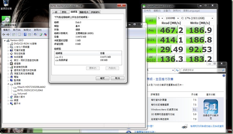Click the Back arrow in Device Manager toolbar
Screen dimensions: 233x134
pos(4,35)
